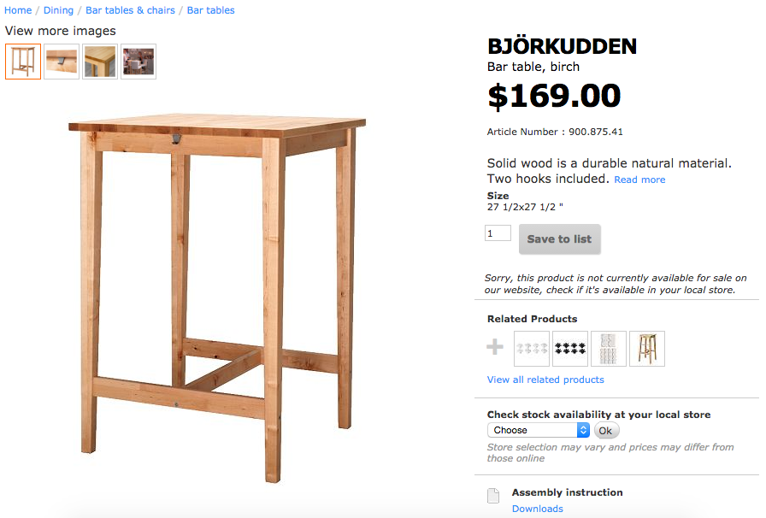
Task: Click the black floor protectors related product
Action: pyautogui.click(x=570, y=349)
